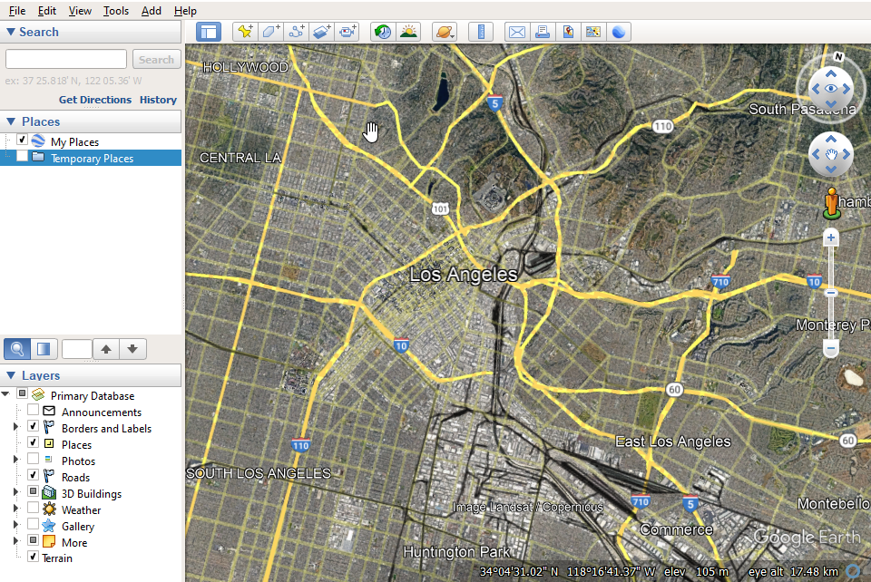The width and height of the screenshot is (871, 582).
Task: Click the Search button
Action: [157, 59]
